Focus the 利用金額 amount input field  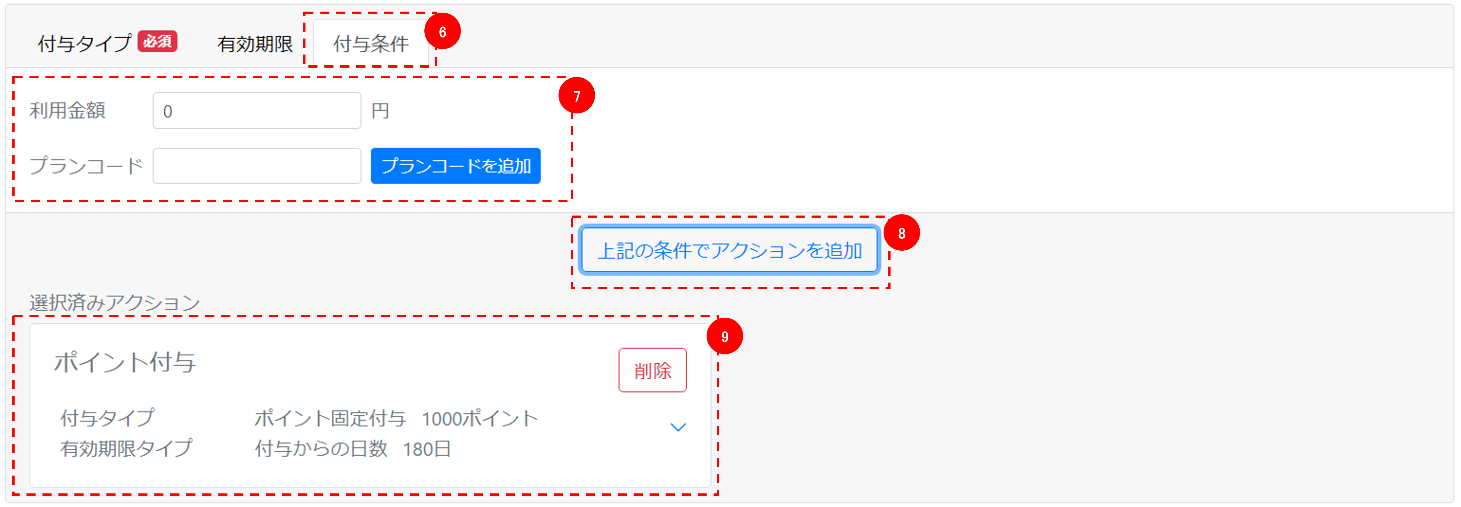257,110
